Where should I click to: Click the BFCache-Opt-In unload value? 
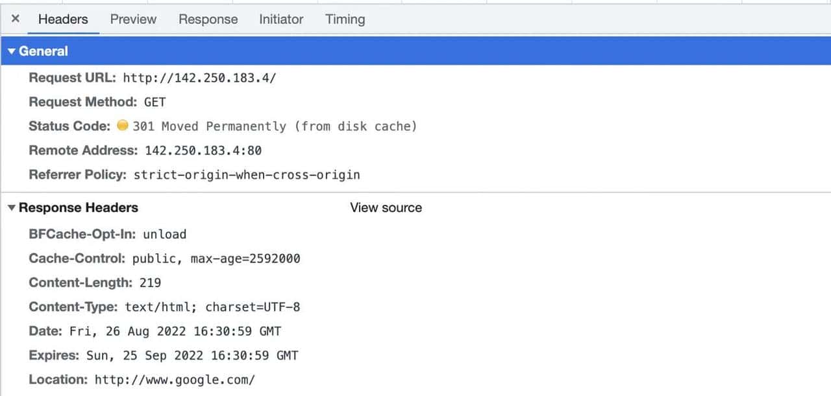pyautogui.click(x=165, y=235)
